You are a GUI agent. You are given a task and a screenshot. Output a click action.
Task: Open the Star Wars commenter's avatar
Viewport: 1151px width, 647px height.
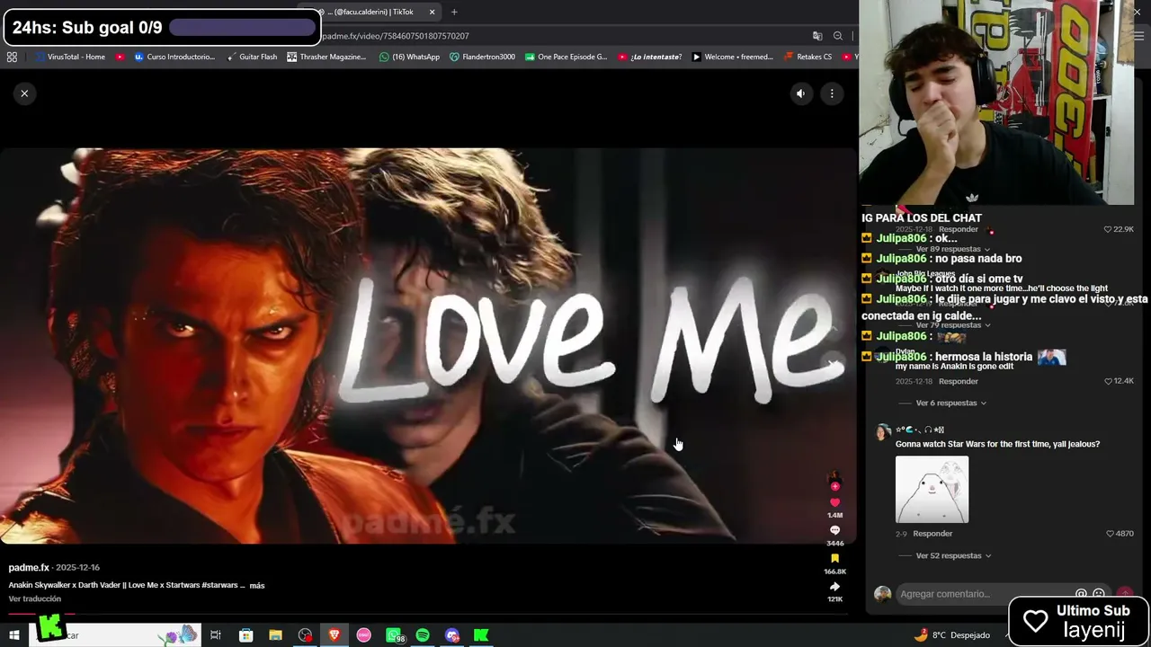(x=883, y=432)
